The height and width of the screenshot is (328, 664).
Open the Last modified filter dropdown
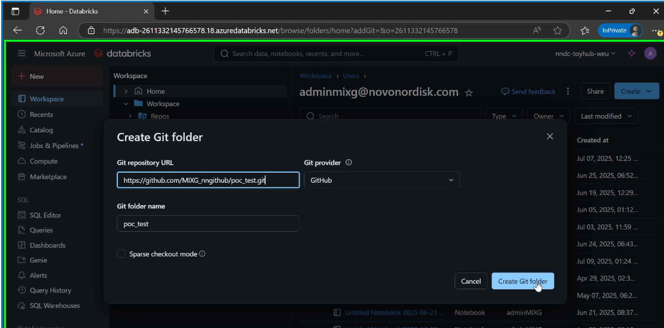[x=606, y=116]
